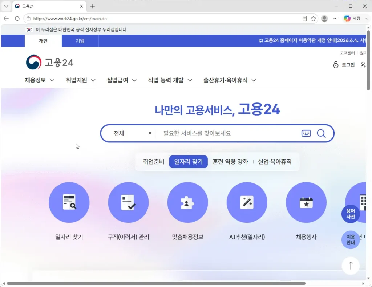This screenshot has height=287, width=372.
Task: Click the scroll-to-top arrow button
Action: click(x=351, y=266)
